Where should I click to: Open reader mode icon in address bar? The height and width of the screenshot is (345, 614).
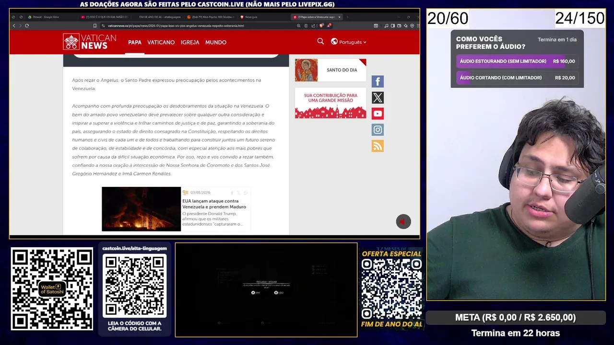(306, 25)
